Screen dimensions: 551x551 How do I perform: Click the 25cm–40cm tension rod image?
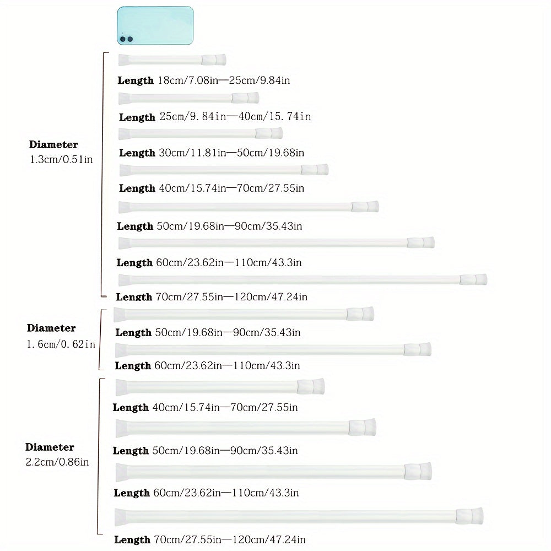[x=188, y=98]
